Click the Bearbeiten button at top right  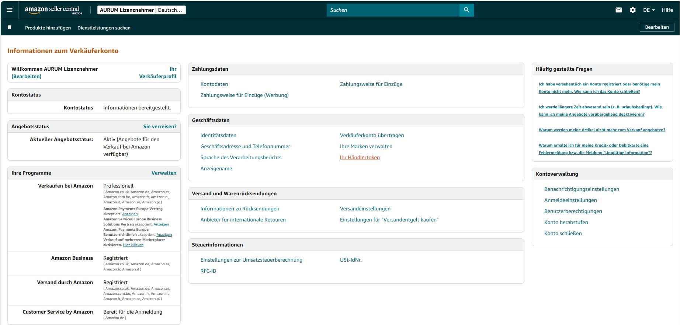pos(657,27)
